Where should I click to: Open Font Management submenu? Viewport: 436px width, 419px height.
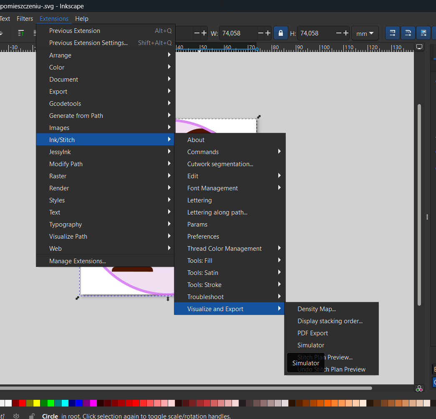point(229,188)
